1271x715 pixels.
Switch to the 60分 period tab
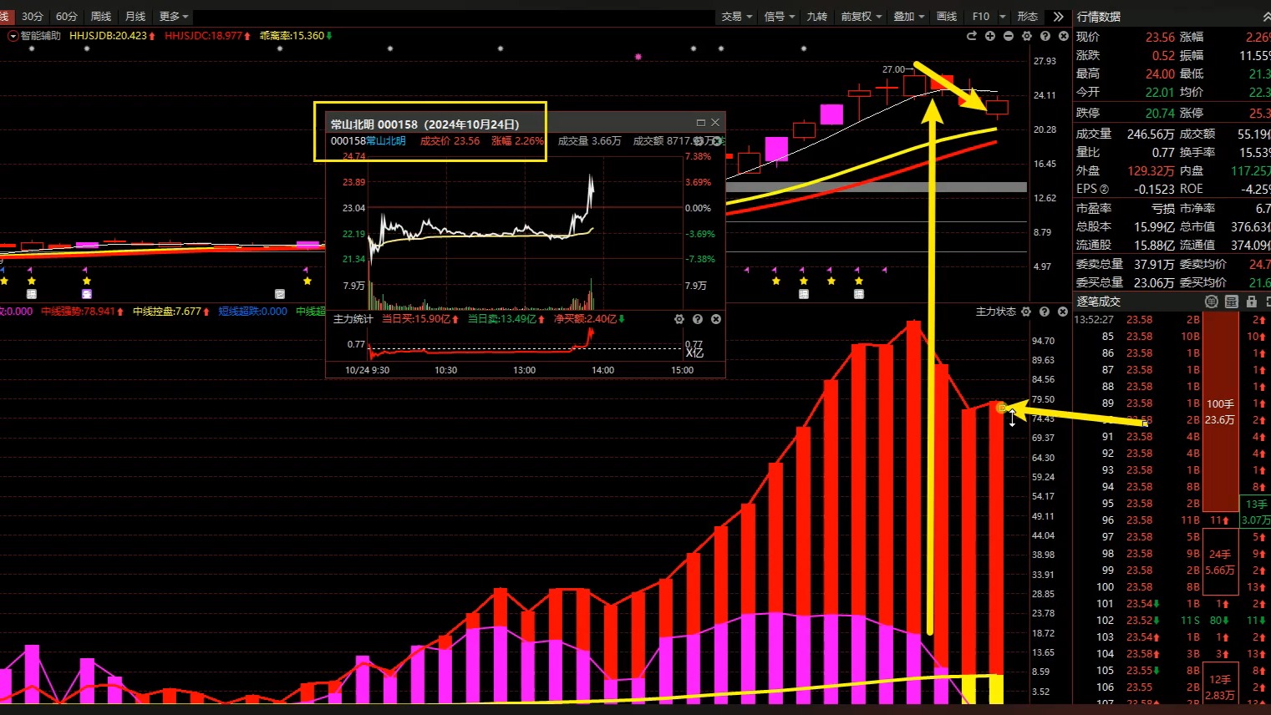pyautogui.click(x=67, y=17)
